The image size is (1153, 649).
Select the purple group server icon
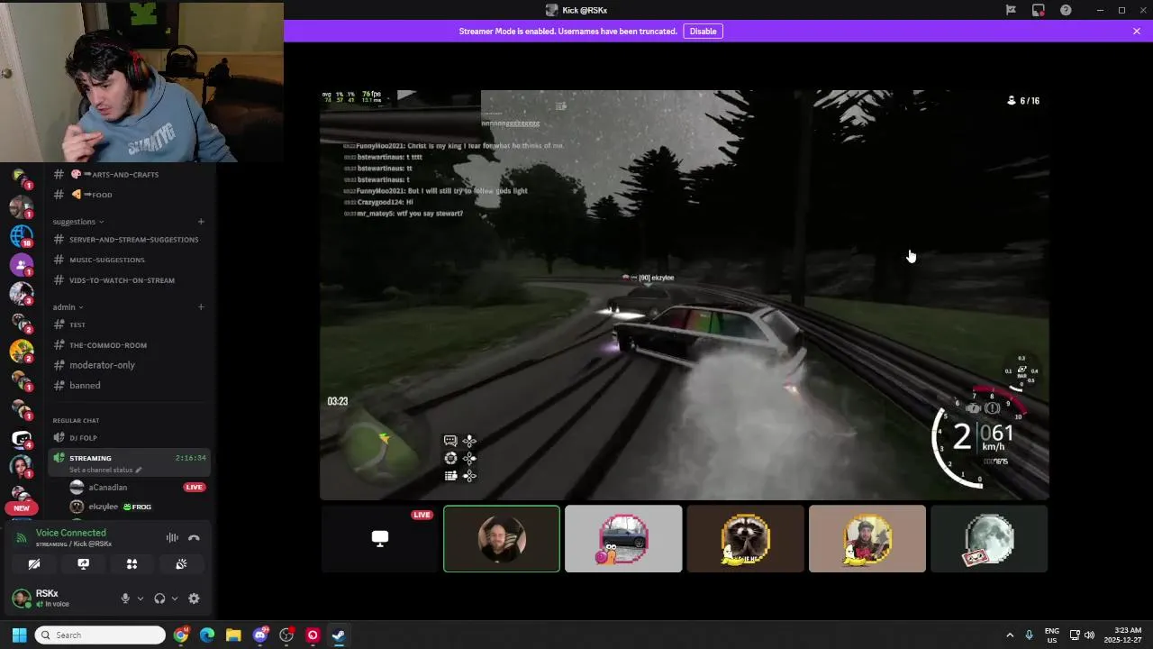pyautogui.click(x=22, y=264)
